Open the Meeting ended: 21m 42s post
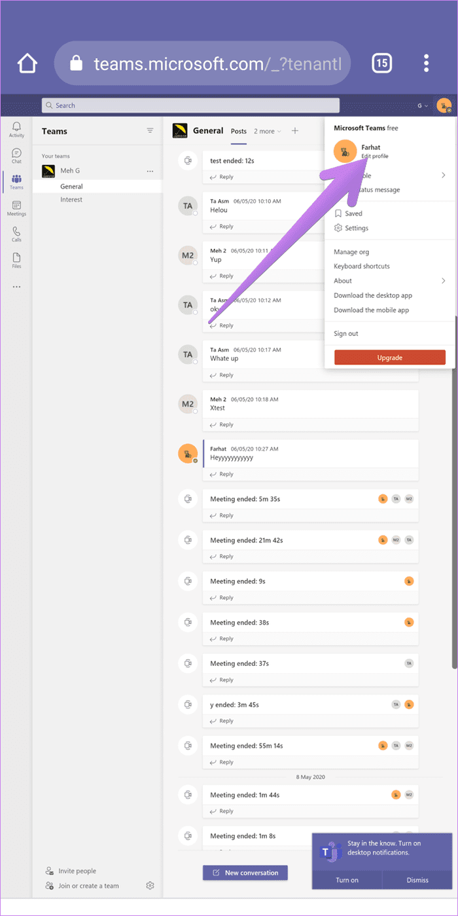 coord(310,540)
